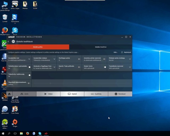
Task: Click the Alaphelyzet reset button
Action: tap(126, 52)
